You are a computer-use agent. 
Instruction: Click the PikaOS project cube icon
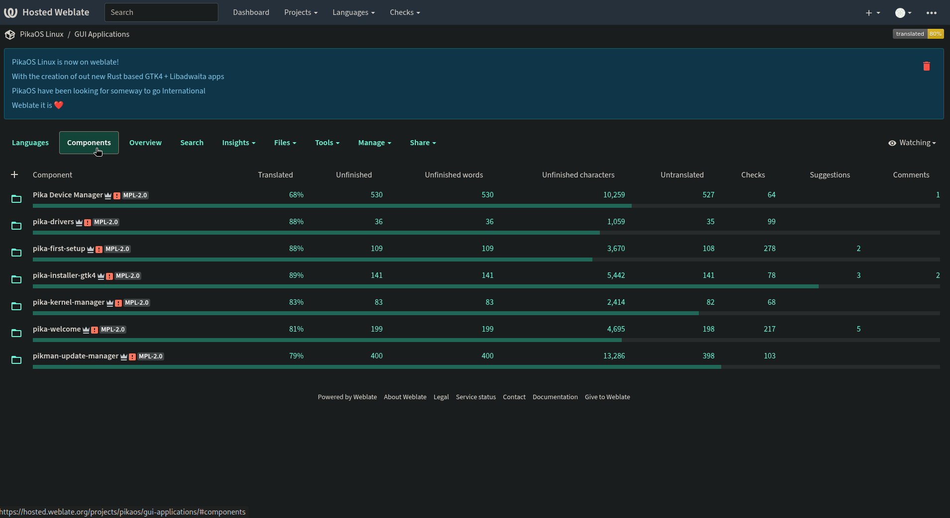pyautogui.click(x=10, y=34)
